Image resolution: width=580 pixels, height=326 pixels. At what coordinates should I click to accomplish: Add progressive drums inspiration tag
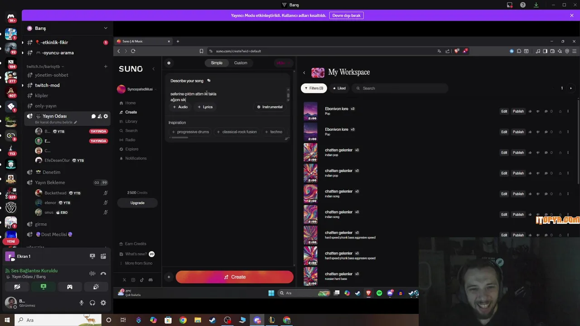pyautogui.click(x=190, y=132)
